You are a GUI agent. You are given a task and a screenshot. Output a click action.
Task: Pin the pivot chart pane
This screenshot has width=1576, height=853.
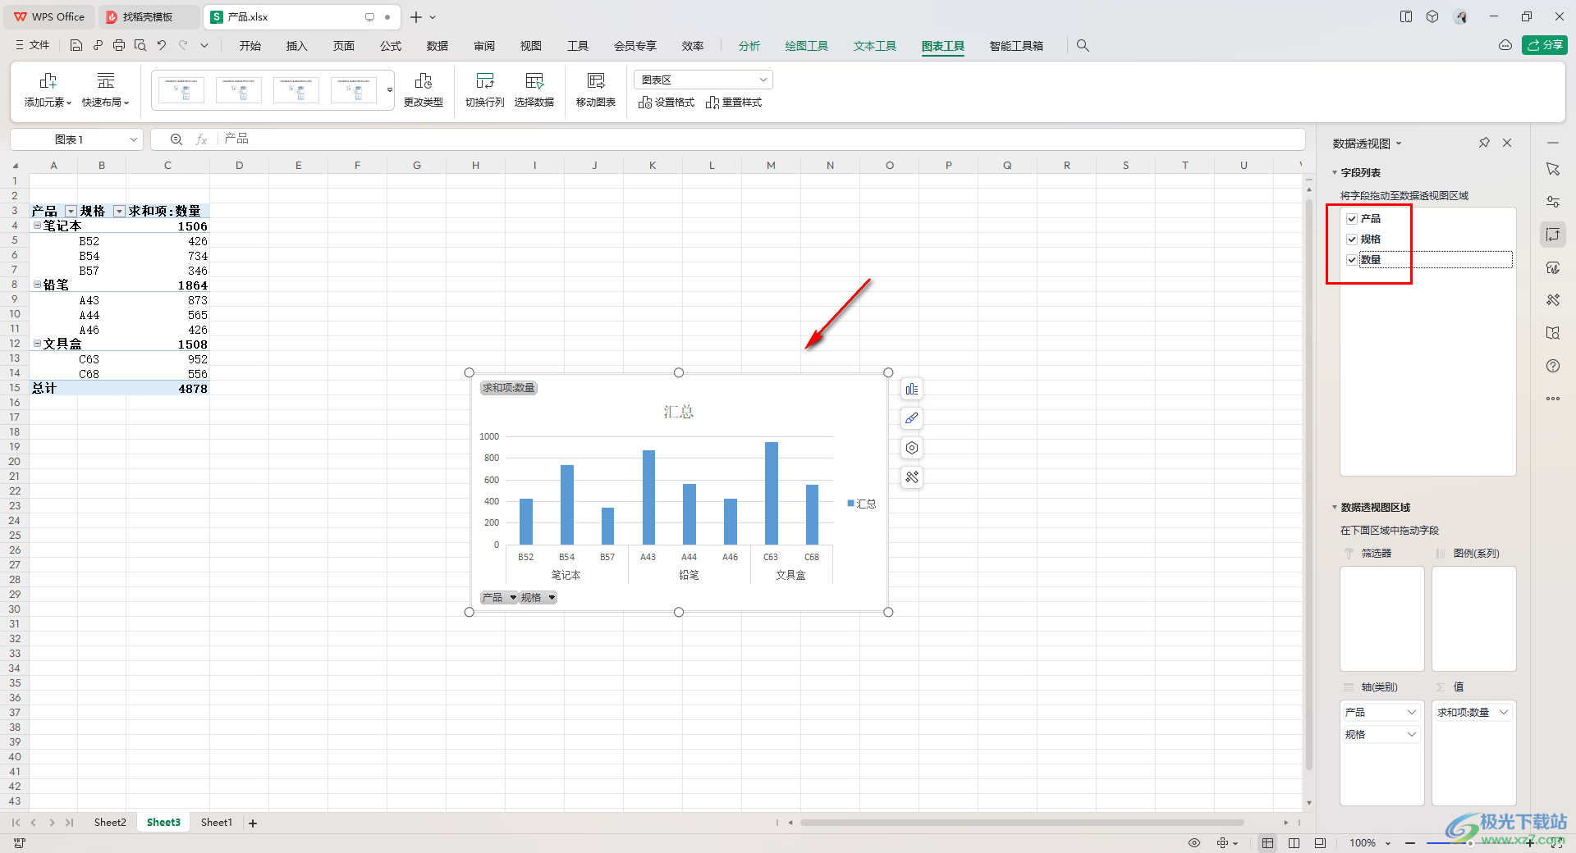(1484, 143)
